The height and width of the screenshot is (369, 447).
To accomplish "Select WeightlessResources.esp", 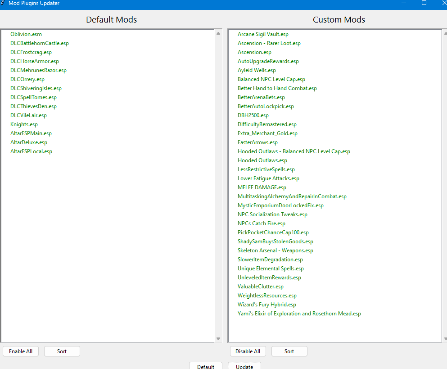I will 267,296.
